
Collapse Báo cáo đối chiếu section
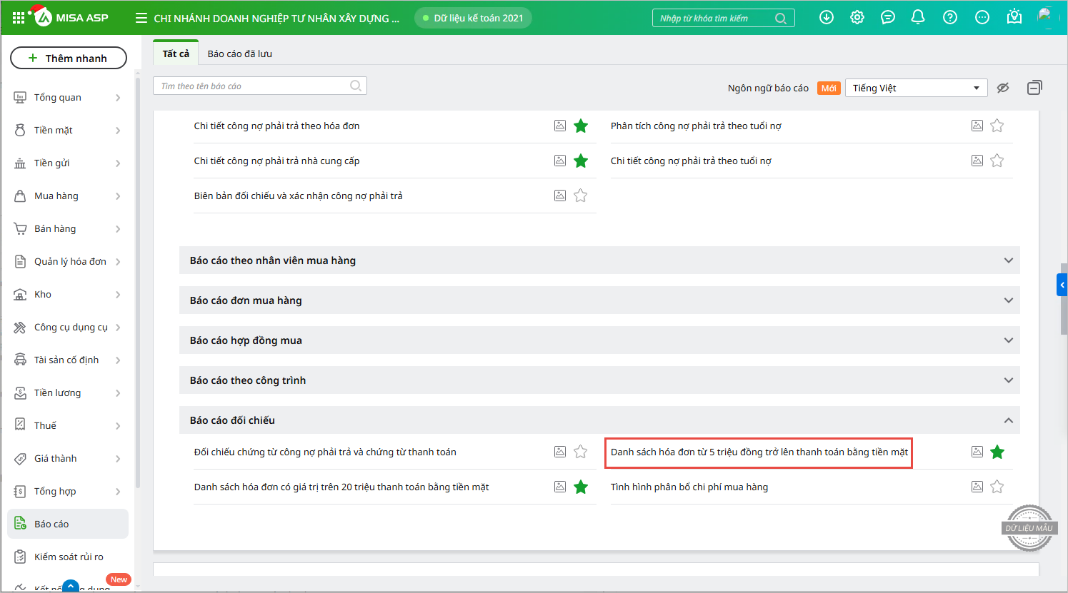click(1008, 420)
